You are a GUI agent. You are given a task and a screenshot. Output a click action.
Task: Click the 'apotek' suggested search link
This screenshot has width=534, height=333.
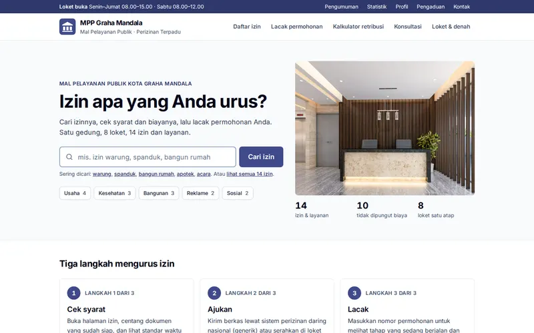(x=186, y=174)
